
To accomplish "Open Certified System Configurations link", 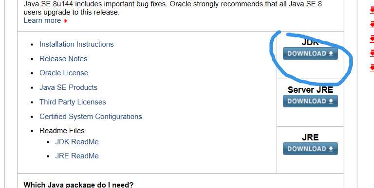I will click(x=91, y=117).
